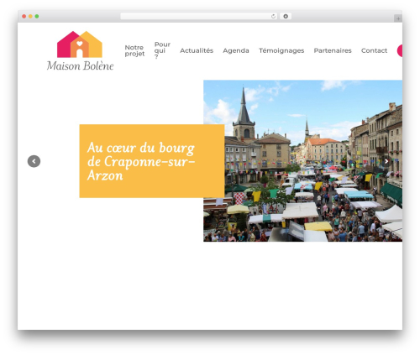Maximize window with the green button
Viewport: 420px width, 355px height.
coord(37,17)
